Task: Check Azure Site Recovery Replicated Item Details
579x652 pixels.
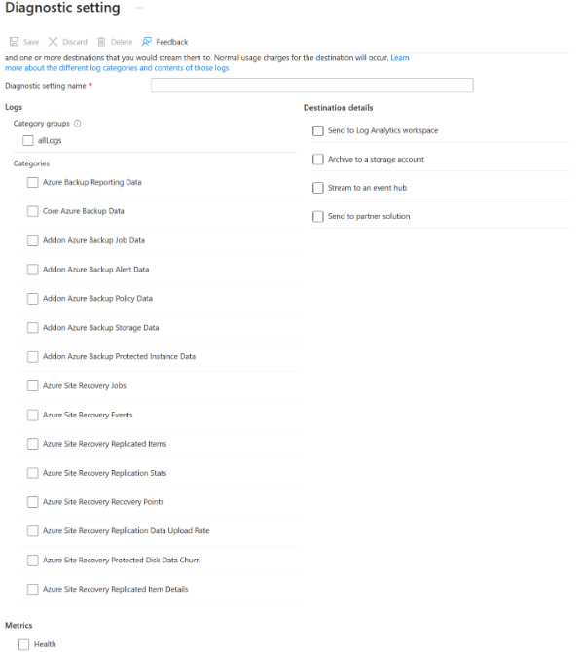Action: [32, 589]
